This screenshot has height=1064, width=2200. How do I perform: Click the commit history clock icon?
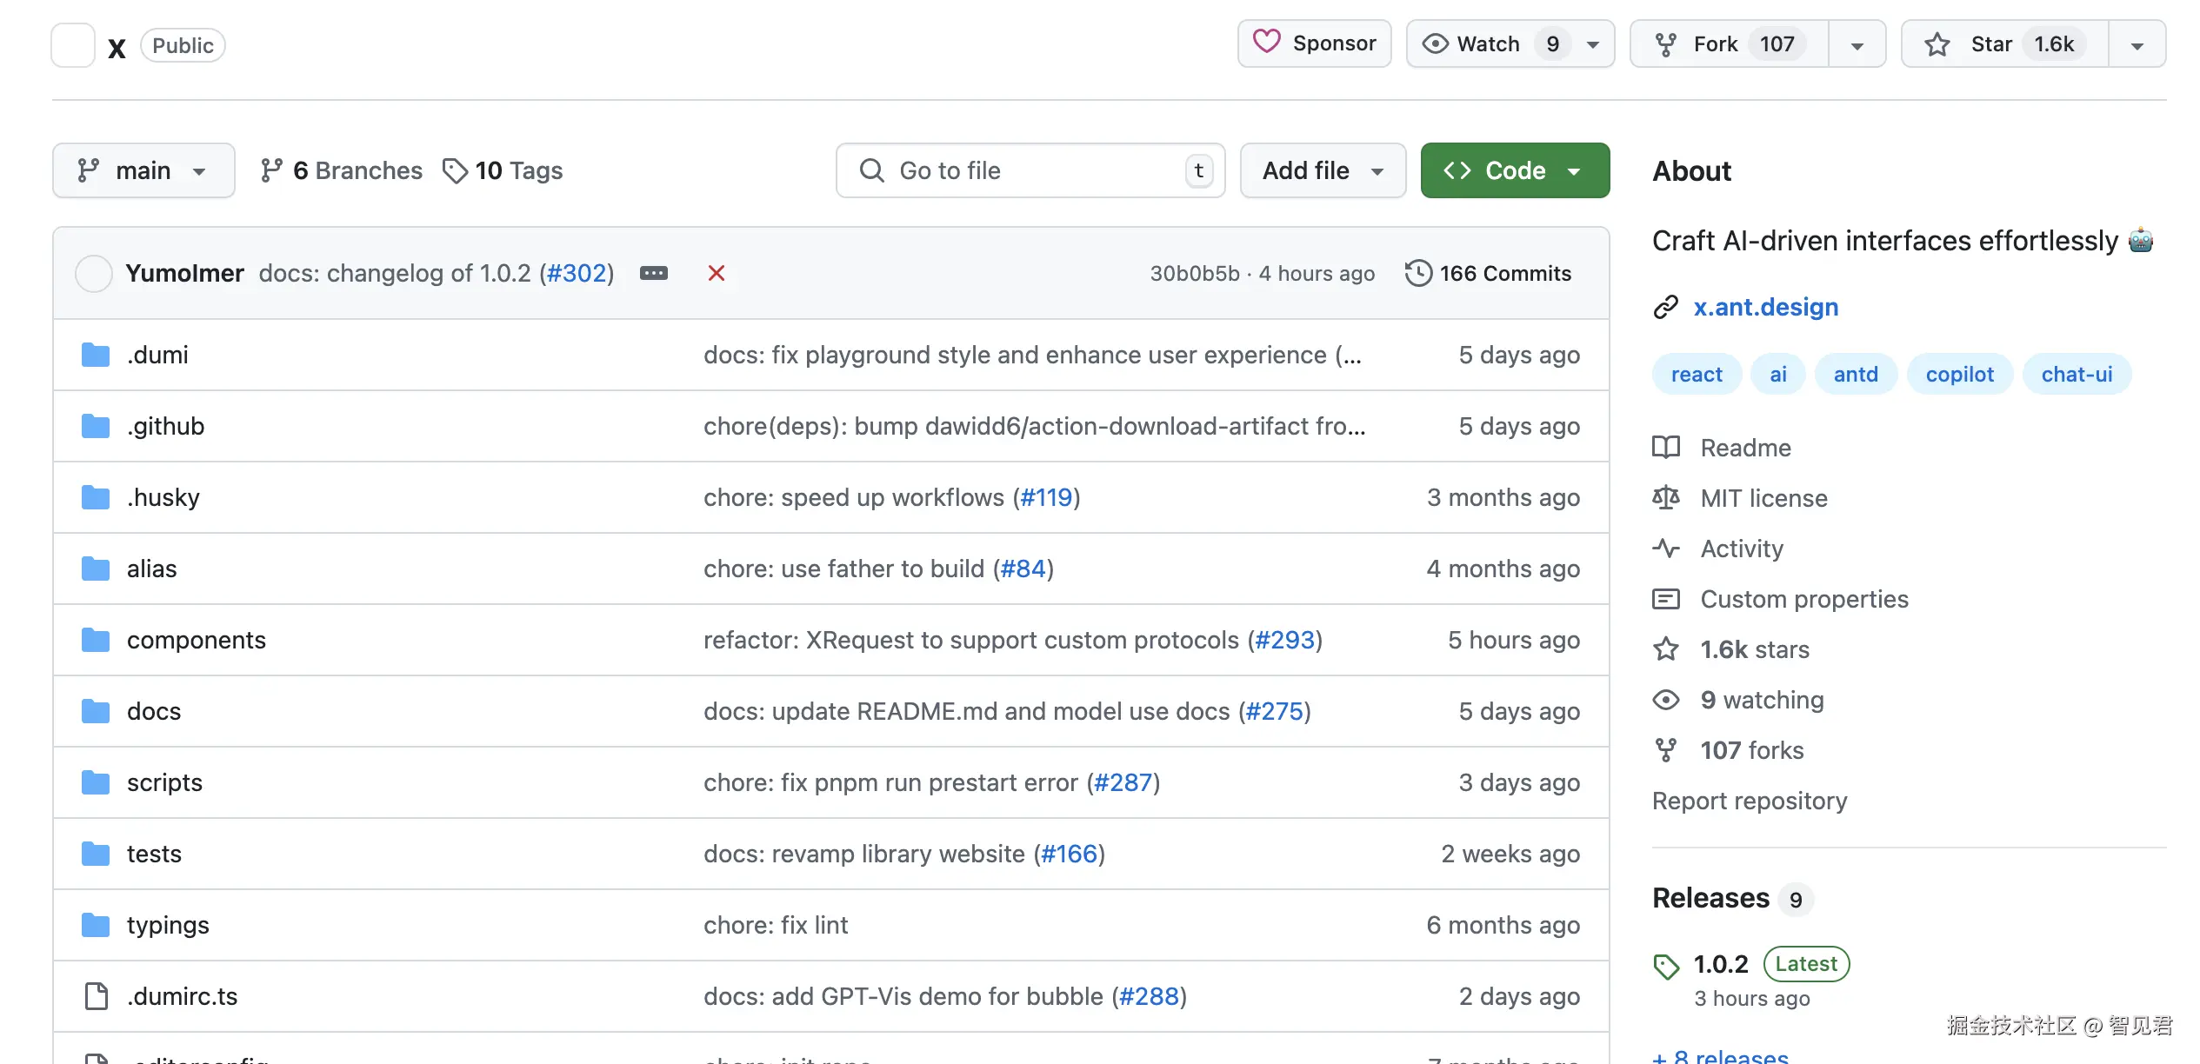click(x=1417, y=273)
